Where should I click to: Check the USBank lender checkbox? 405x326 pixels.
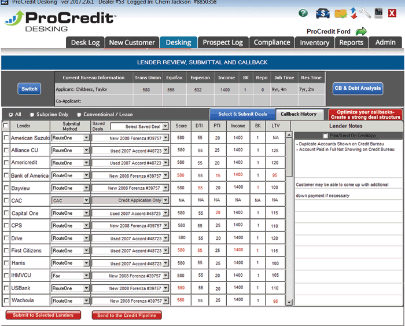6,288
